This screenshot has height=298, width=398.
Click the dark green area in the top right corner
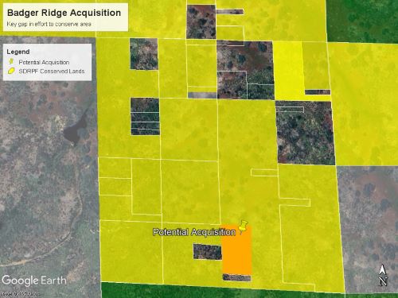[x=362, y=21]
